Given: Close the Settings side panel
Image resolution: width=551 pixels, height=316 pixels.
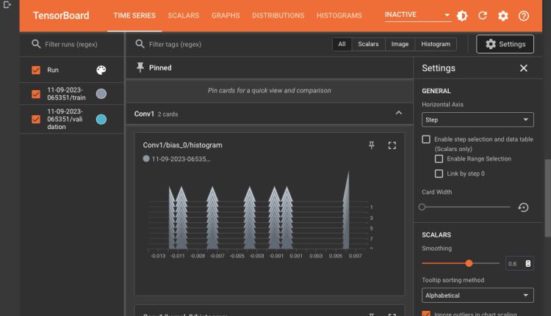Looking at the screenshot, I should pos(524,68).
